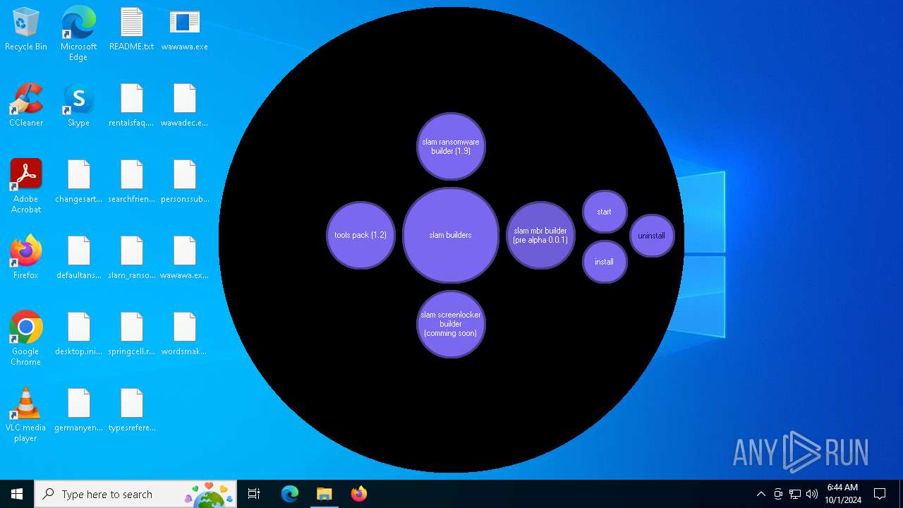Select the wawawa.exe icon next to README.txt
The height and width of the screenshot is (508, 903).
184,30
